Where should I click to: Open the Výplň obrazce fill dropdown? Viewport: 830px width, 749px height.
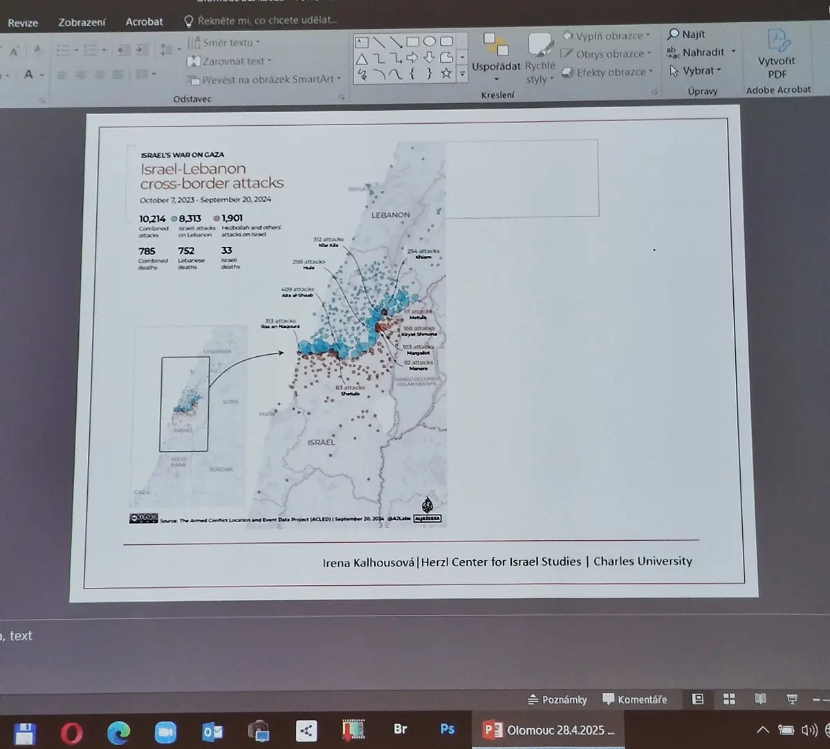[x=606, y=36]
